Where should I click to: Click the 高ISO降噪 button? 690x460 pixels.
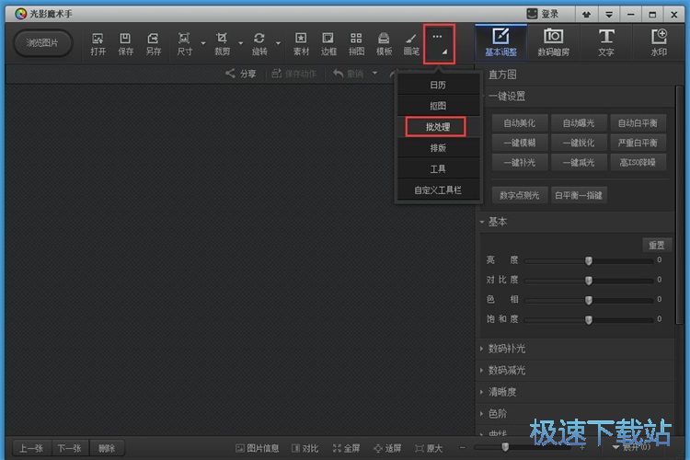coord(638,163)
